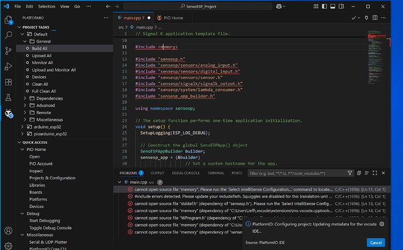The height and width of the screenshot is (250, 403).
Task: Click the Problems filter funnel icon
Action: 350,173
